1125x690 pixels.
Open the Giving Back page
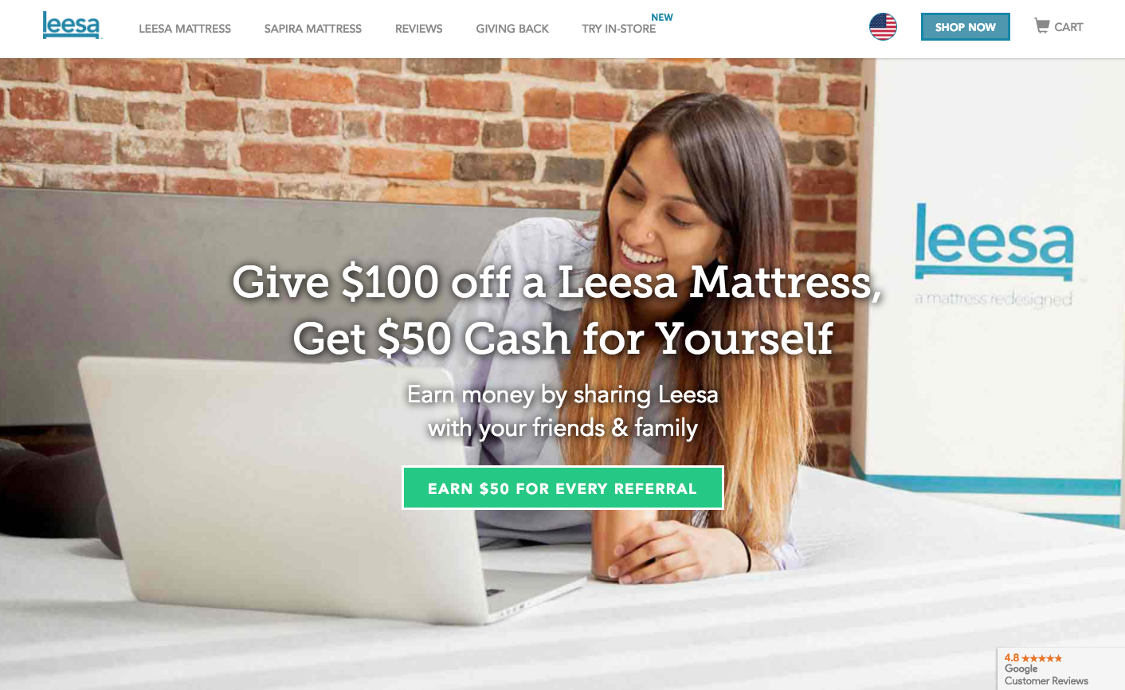(512, 29)
